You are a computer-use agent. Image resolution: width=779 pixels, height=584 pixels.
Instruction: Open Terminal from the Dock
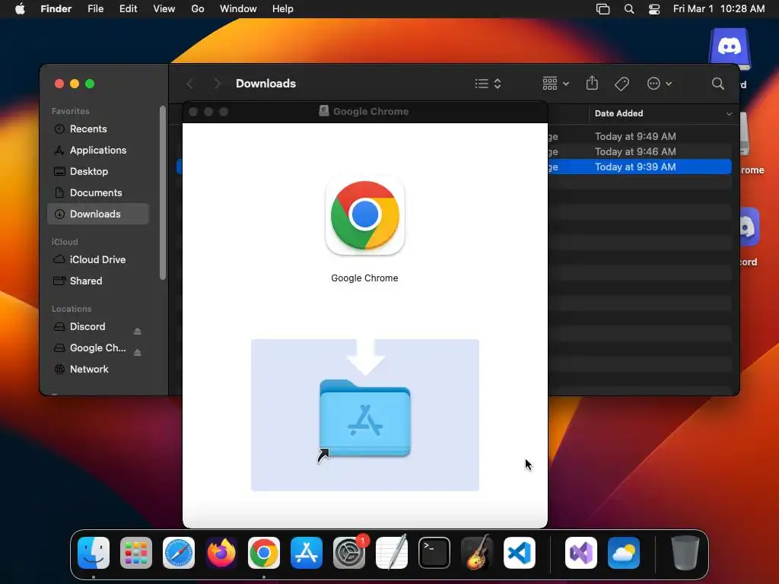tap(434, 553)
